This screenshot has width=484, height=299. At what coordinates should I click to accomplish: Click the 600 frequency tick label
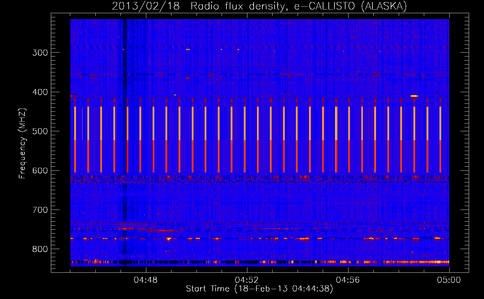click(x=40, y=171)
